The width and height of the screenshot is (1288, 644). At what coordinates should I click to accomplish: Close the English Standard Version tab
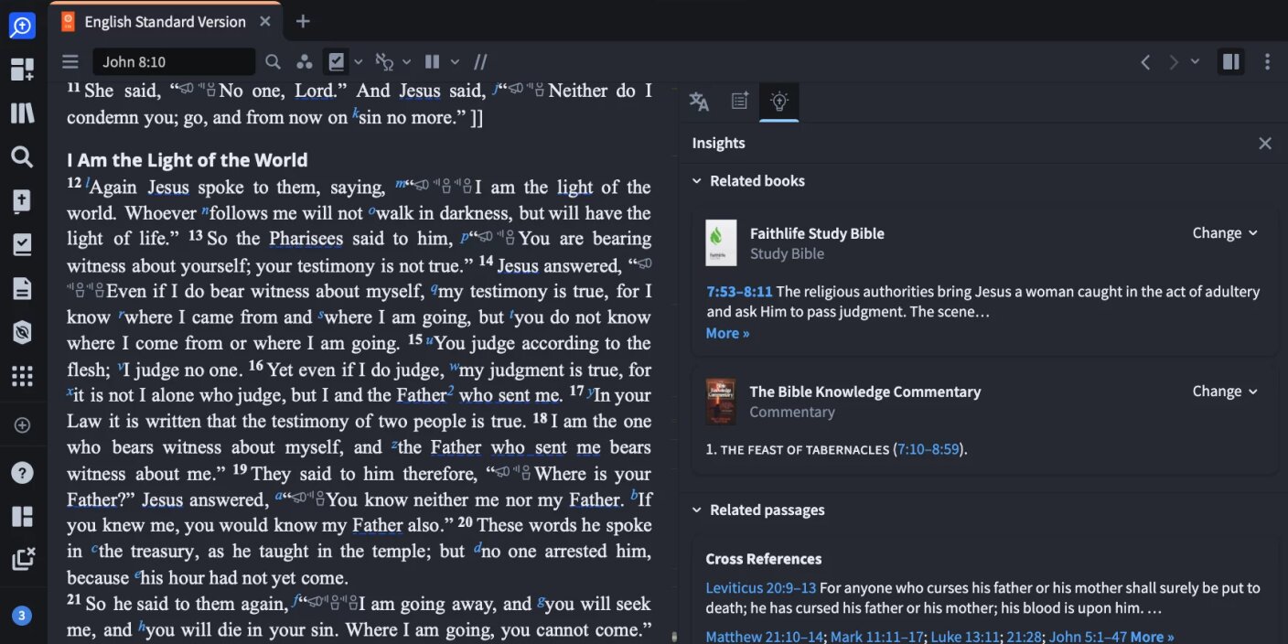pos(265,22)
